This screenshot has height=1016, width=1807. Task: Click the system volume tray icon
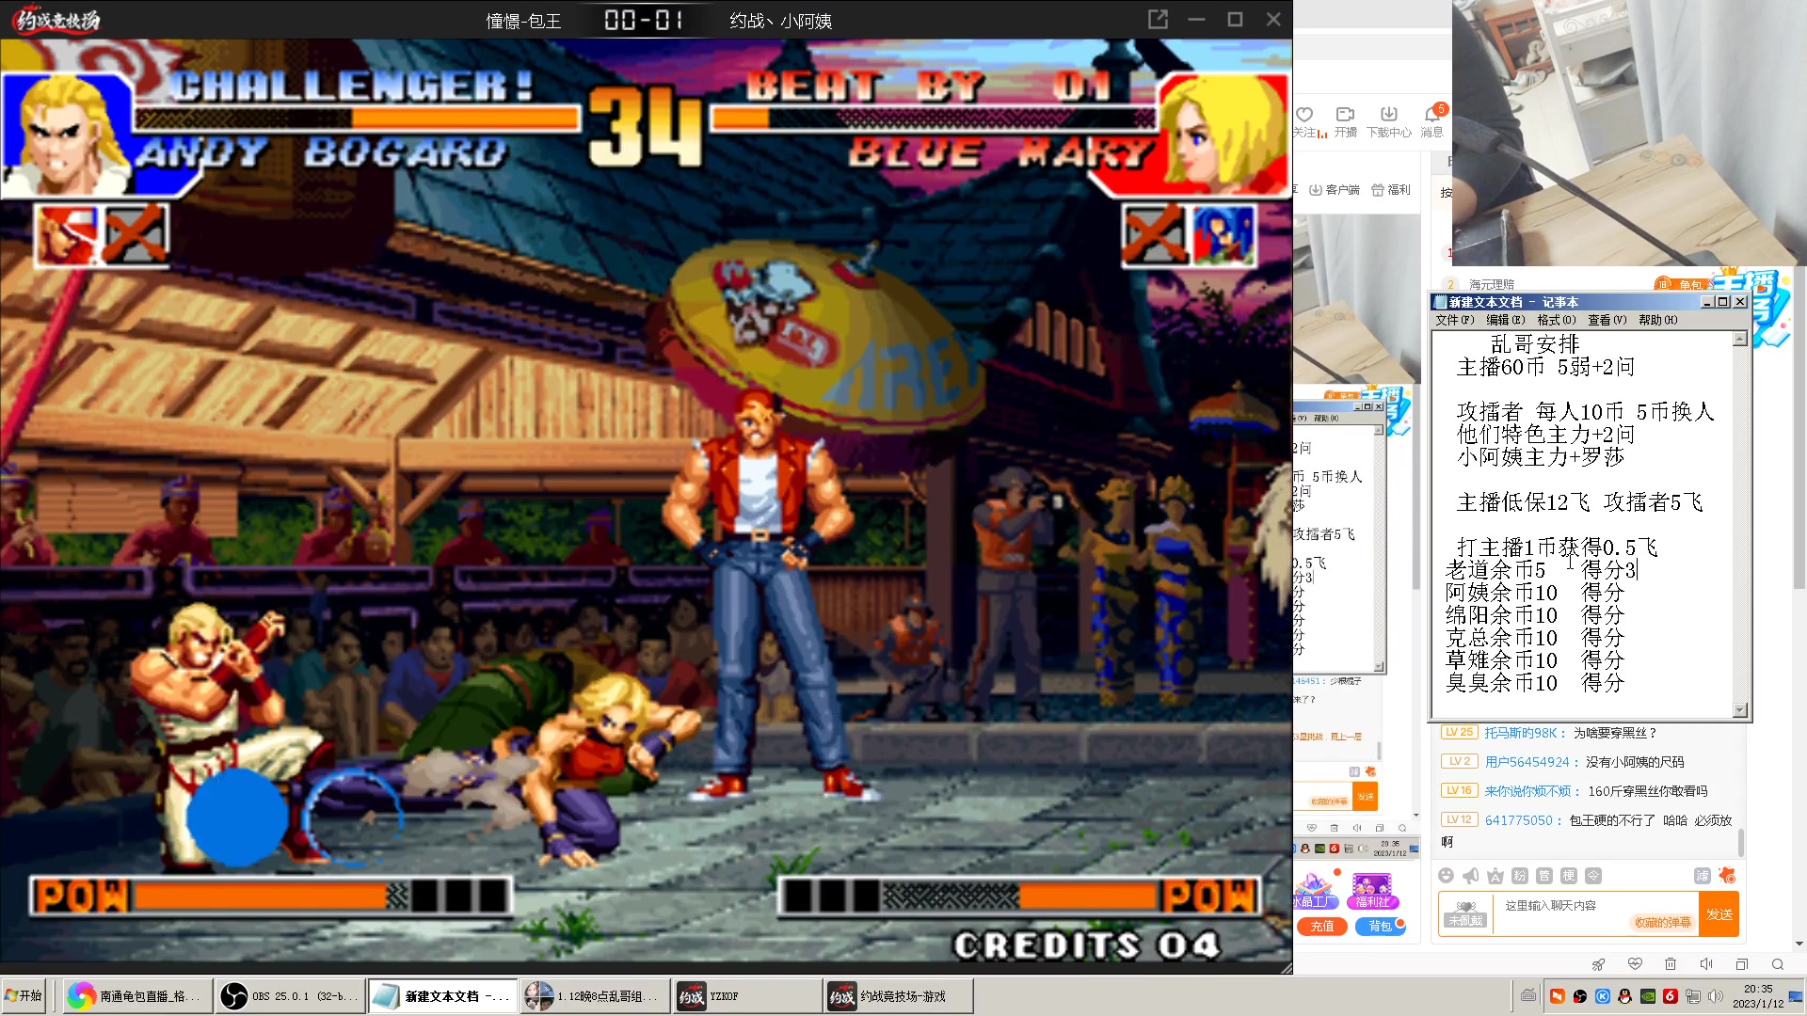coord(1716,995)
